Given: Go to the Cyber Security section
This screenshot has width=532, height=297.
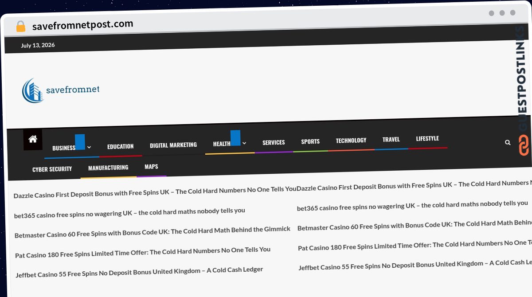Looking at the screenshot, I should coord(52,169).
